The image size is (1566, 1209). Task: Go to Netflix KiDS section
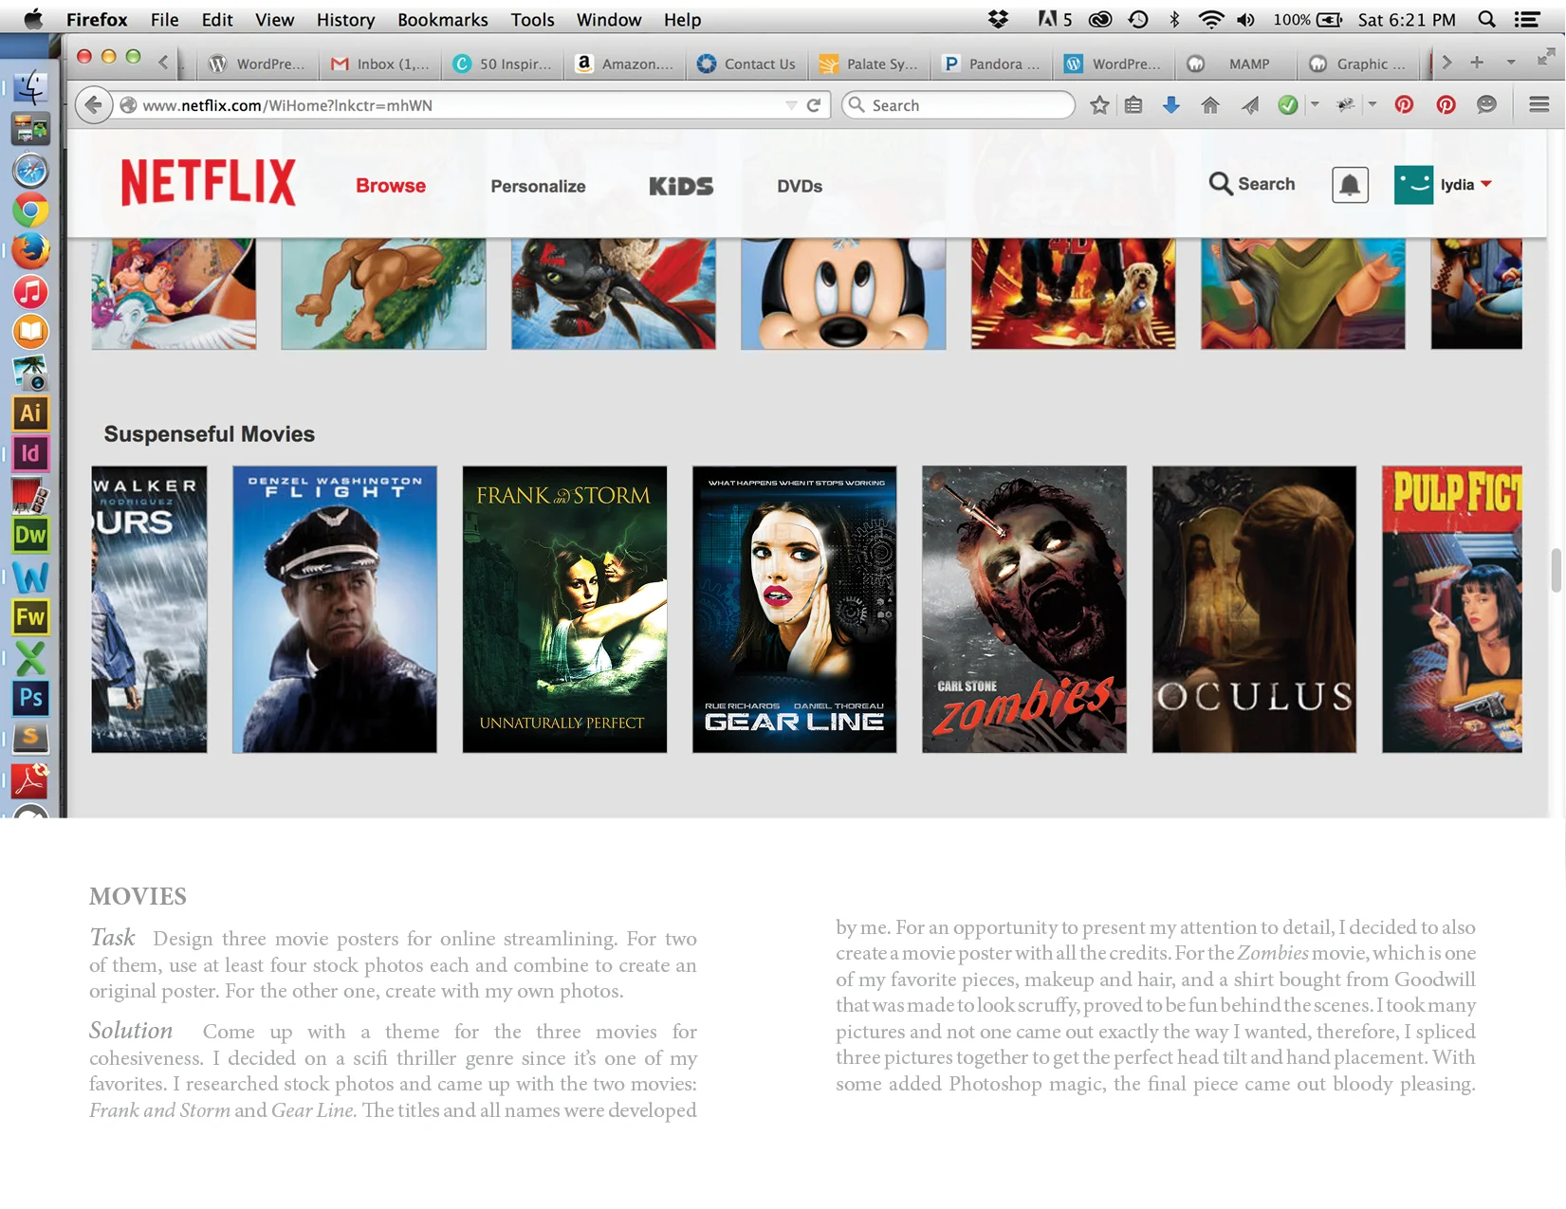tap(681, 187)
